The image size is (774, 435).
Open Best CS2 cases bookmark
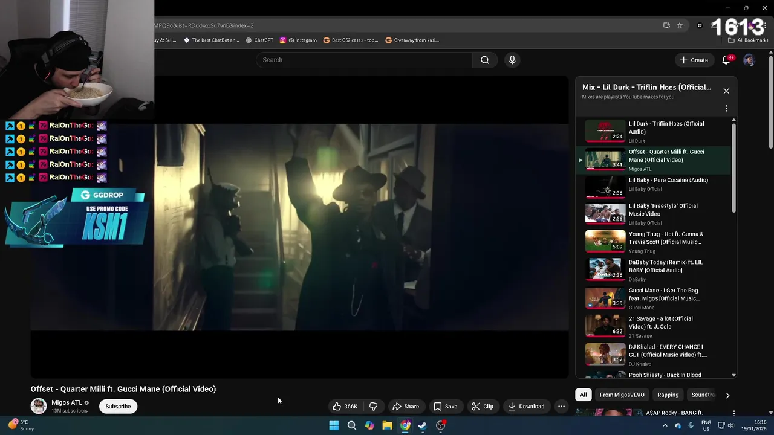click(351, 40)
